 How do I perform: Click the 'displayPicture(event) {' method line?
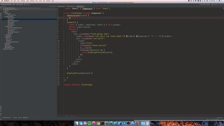(x=79, y=73)
